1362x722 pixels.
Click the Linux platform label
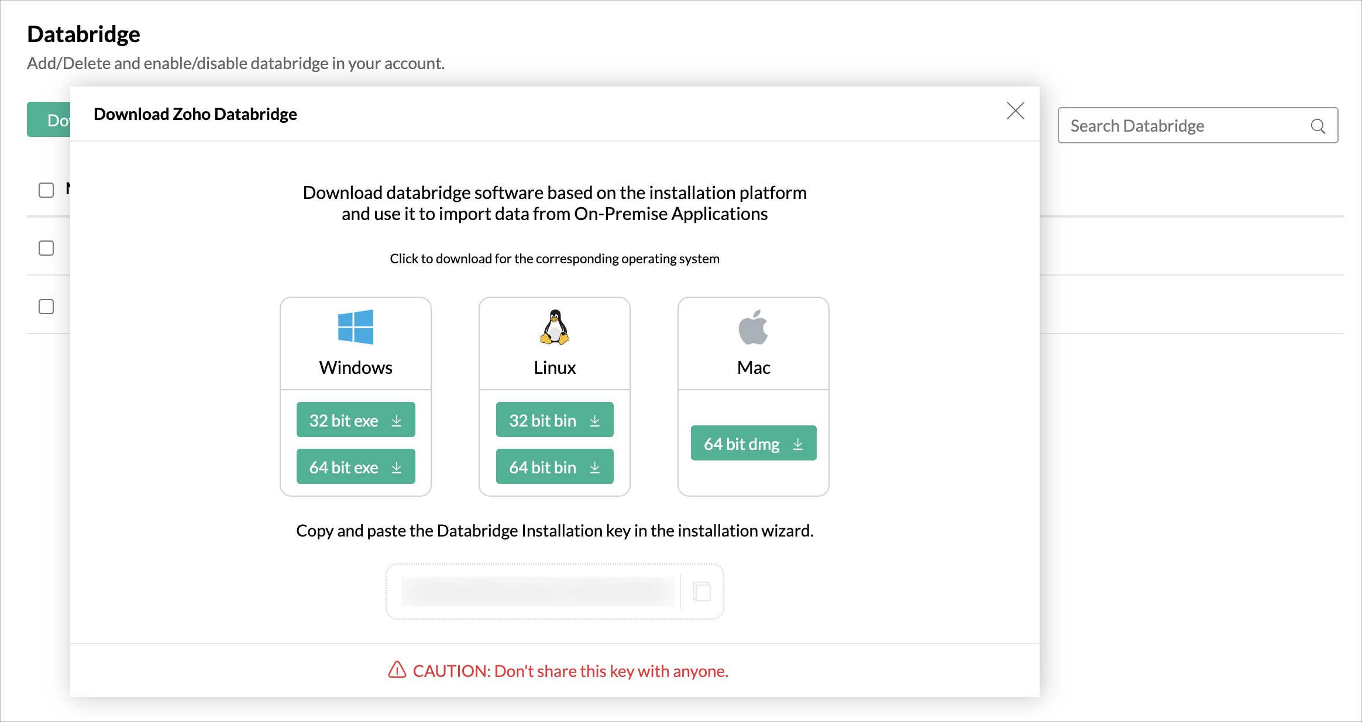(x=555, y=367)
